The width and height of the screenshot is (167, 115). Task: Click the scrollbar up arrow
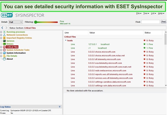click(x=166, y=32)
